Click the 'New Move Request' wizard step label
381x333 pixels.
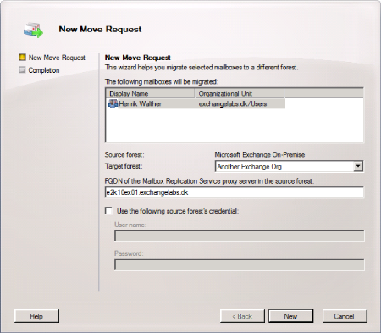click(x=57, y=58)
